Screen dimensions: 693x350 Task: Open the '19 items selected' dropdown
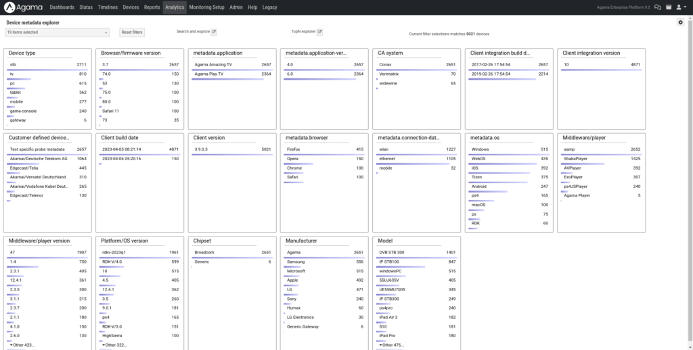pyautogui.click(x=57, y=32)
